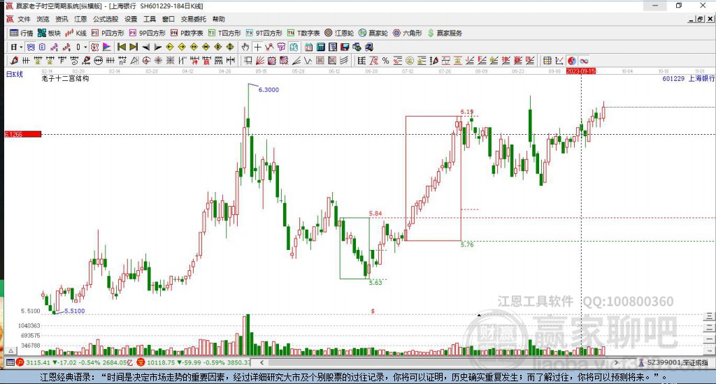Open the 公式选股 menu
716x384 pixels.
106,19
